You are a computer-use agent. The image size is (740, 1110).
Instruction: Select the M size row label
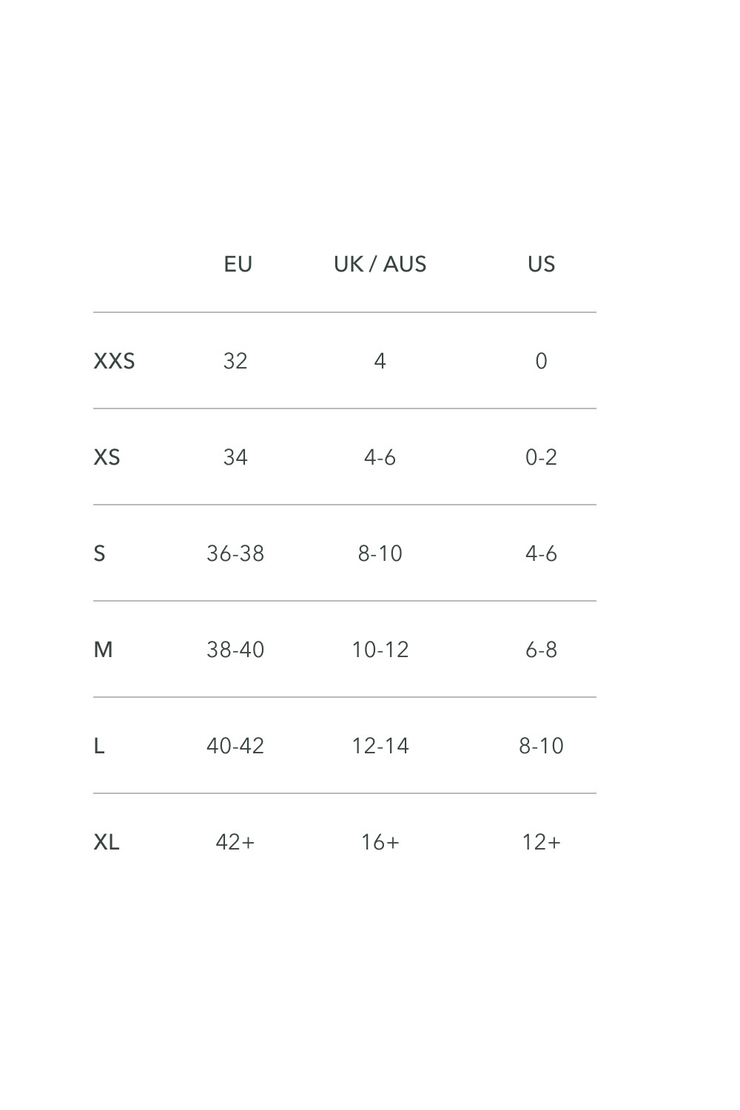[x=103, y=650]
